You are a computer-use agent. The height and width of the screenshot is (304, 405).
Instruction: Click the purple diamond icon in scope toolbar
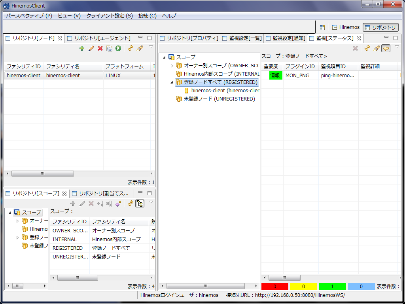(x=118, y=204)
